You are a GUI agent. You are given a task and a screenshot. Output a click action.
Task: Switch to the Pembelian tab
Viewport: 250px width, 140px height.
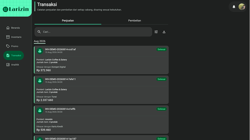(134, 21)
